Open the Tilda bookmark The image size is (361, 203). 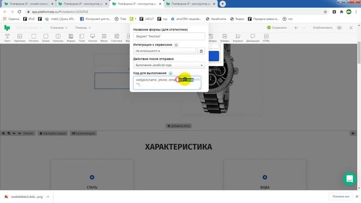(120, 19)
